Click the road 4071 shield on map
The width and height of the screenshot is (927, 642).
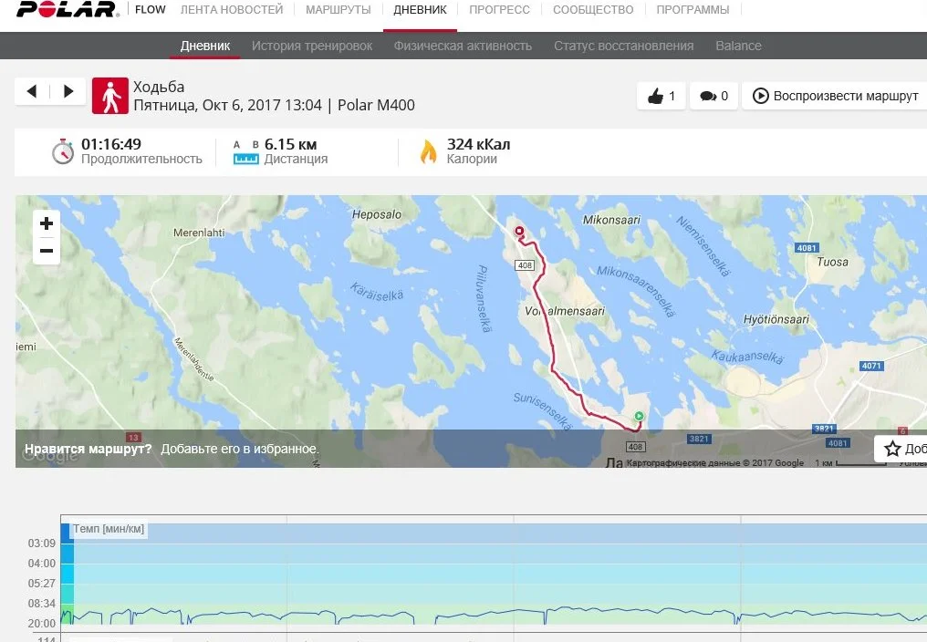click(x=871, y=366)
